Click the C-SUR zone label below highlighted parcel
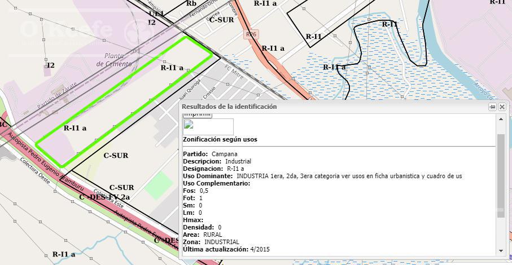 point(116,156)
